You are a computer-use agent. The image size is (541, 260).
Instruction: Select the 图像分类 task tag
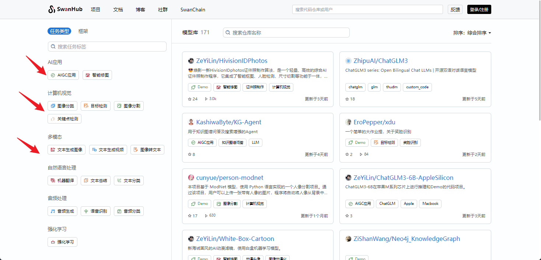[62, 106]
